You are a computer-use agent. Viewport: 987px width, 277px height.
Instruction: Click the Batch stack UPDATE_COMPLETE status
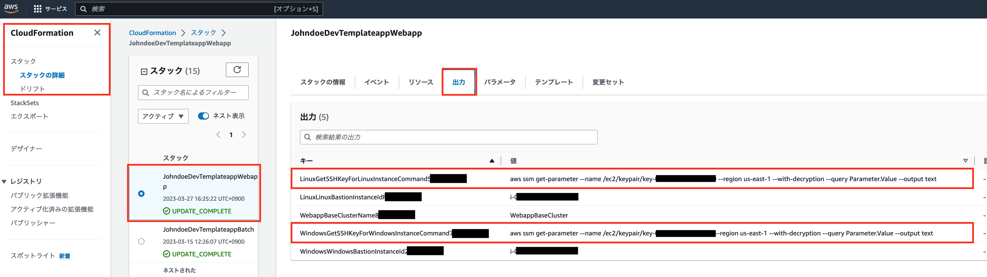point(197,254)
